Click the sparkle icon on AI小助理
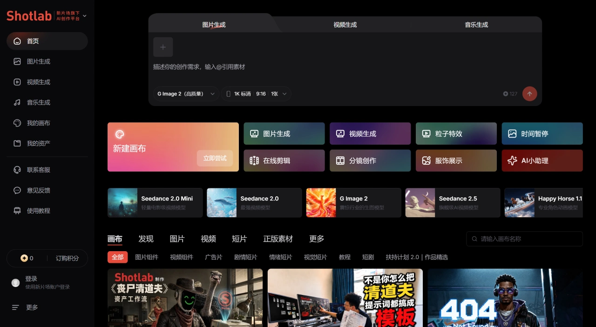The height and width of the screenshot is (327, 596). pos(512,160)
